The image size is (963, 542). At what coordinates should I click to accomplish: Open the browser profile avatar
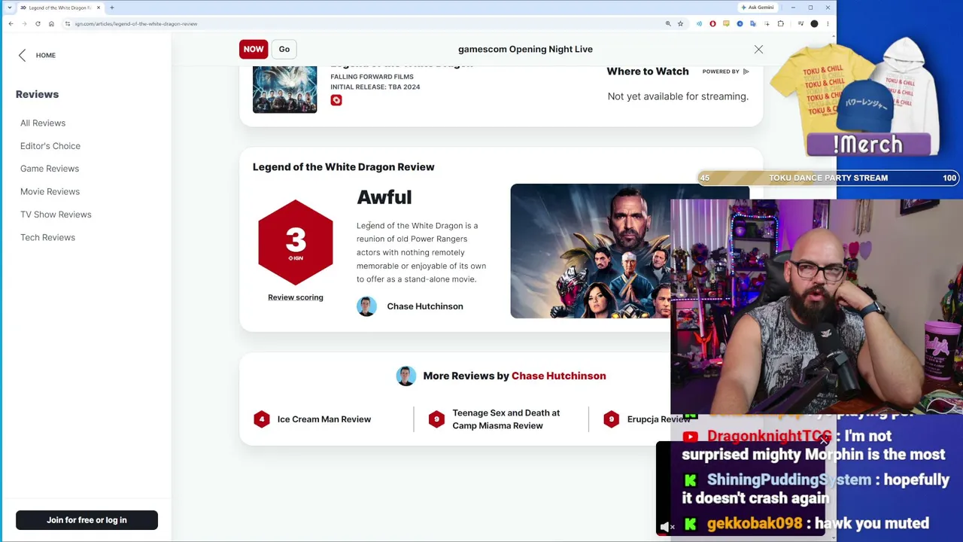click(x=814, y=24)
